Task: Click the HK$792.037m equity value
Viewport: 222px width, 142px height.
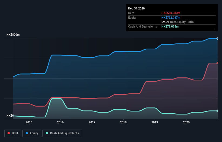Action: coord(171,18)
